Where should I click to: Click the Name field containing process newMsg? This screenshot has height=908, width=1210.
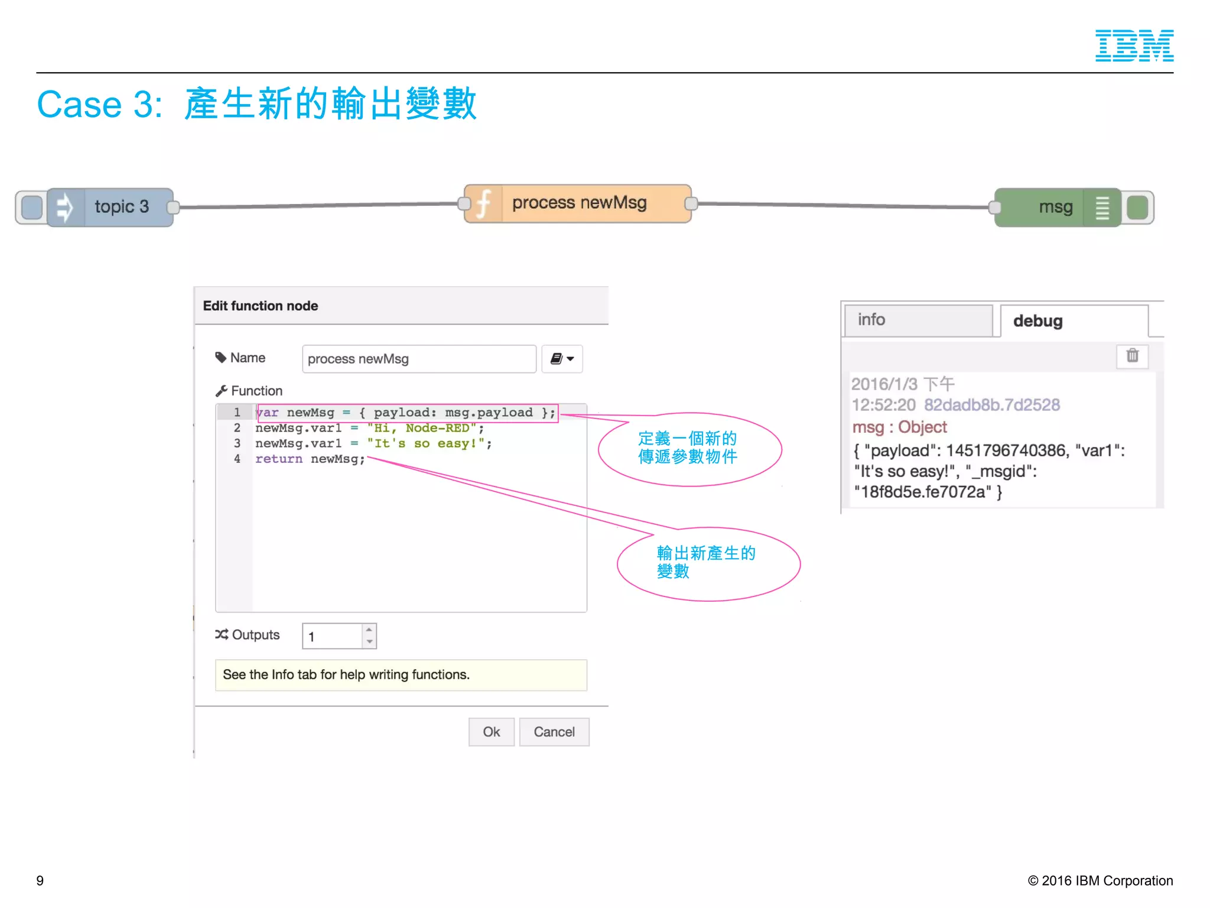tap(418, 359)
